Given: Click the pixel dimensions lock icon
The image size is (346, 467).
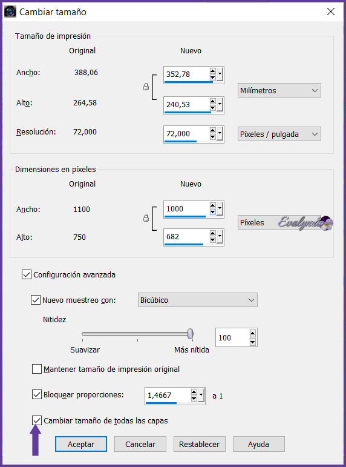Looking at the screenshot, I should pyautogui.click(x=146, y=218).
